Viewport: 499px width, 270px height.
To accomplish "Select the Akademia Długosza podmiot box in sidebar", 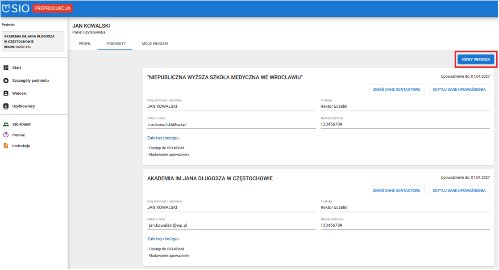I will [33, 41].
